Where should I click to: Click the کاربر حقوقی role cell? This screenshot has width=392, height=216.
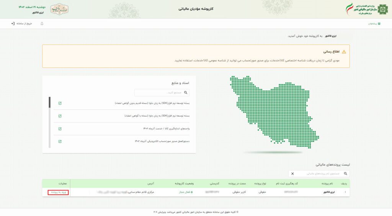click(239, 192)
